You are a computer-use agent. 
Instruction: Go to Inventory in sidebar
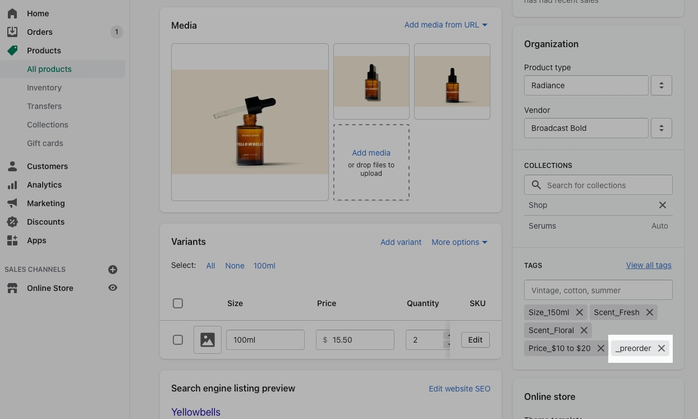click(44, 88)
